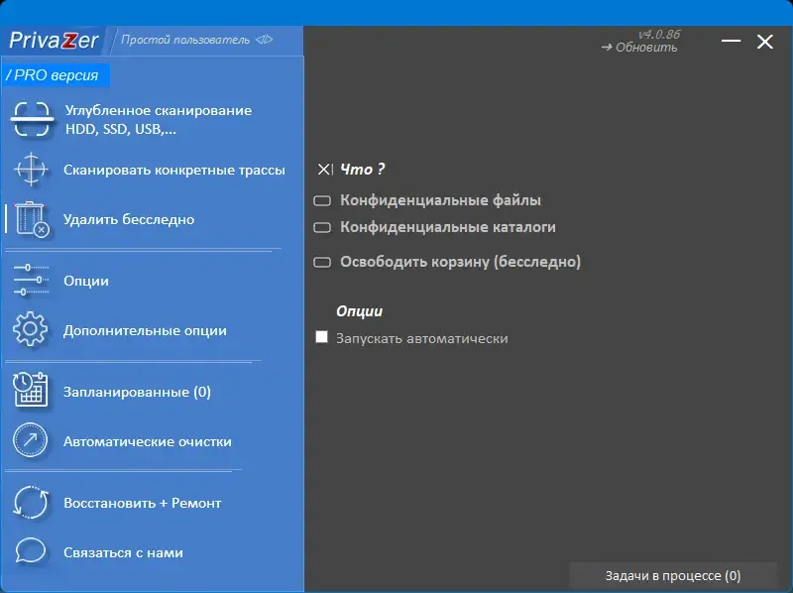The image size is (793, 593).
Task: Click the X icon beside 'Что ?'
Action: tap(324, 169)
